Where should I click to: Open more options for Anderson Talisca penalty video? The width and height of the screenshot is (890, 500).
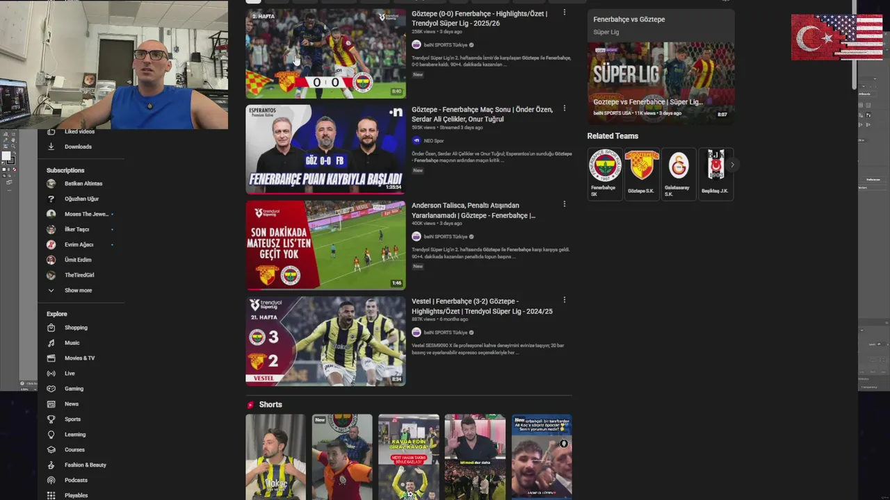click(x=564, y=204)
